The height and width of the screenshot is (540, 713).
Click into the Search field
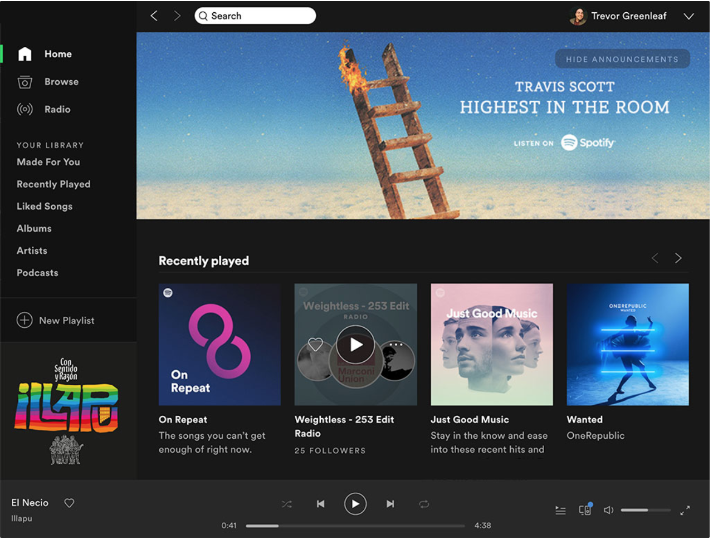(x=256, y=16)
